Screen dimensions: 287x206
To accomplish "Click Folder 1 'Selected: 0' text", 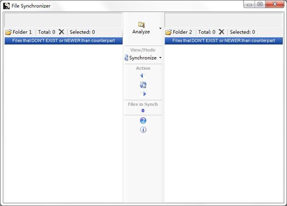I will (82, 32).
